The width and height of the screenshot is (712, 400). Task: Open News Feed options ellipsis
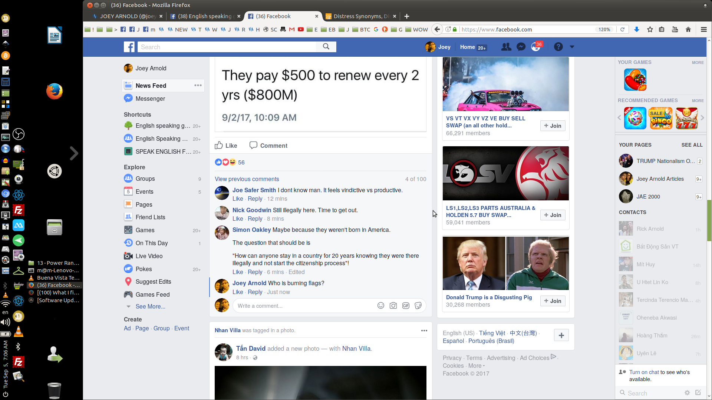198,85
